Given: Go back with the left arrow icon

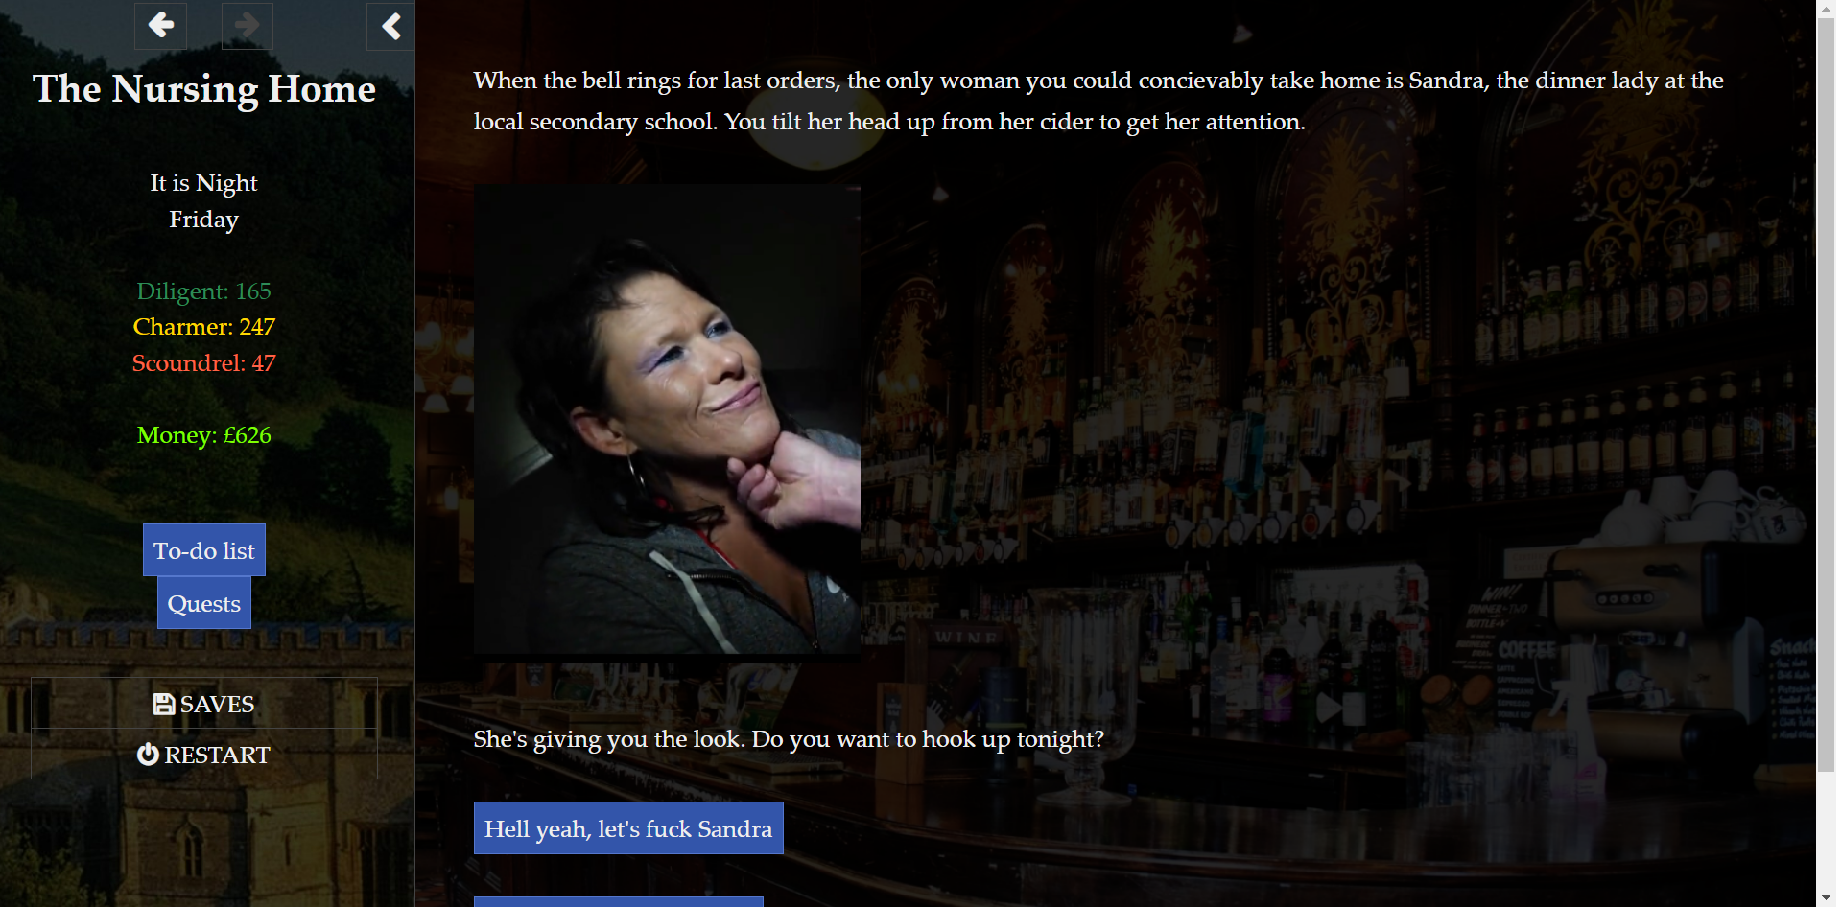Looking at the screenshot, I should [160, 26].
